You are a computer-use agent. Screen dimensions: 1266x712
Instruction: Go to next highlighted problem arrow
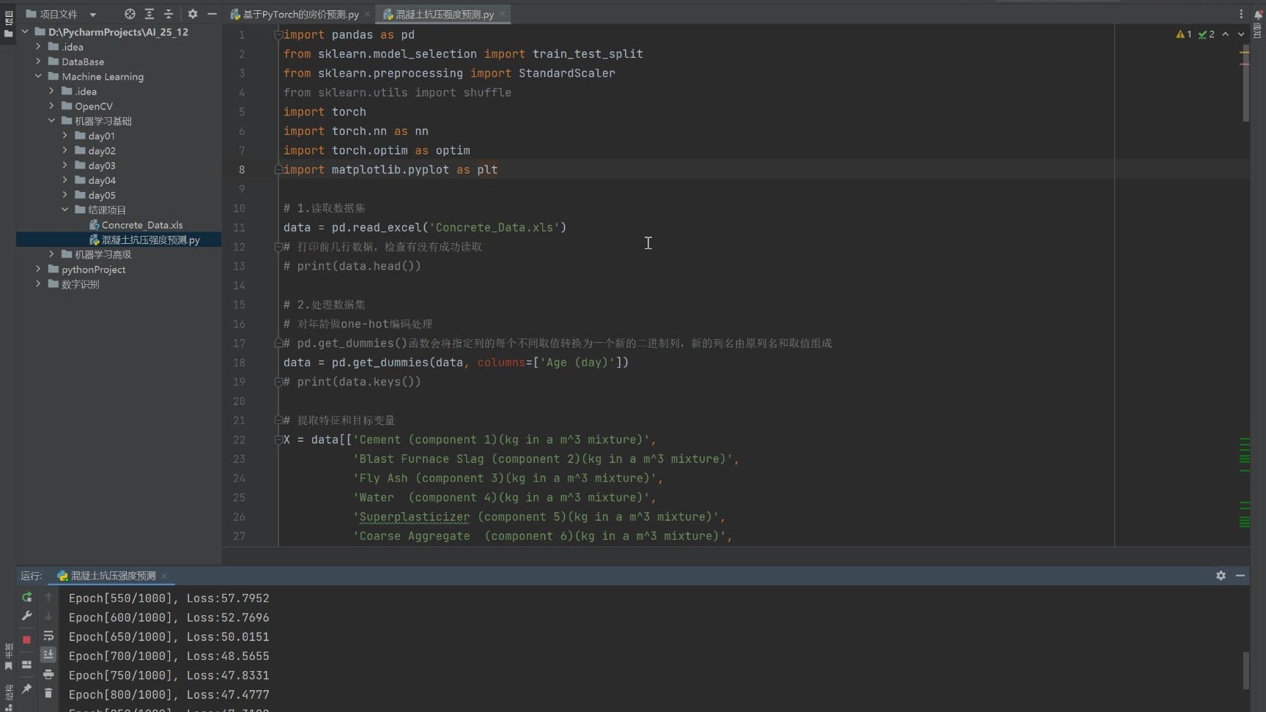click(x=1240, y=34)
